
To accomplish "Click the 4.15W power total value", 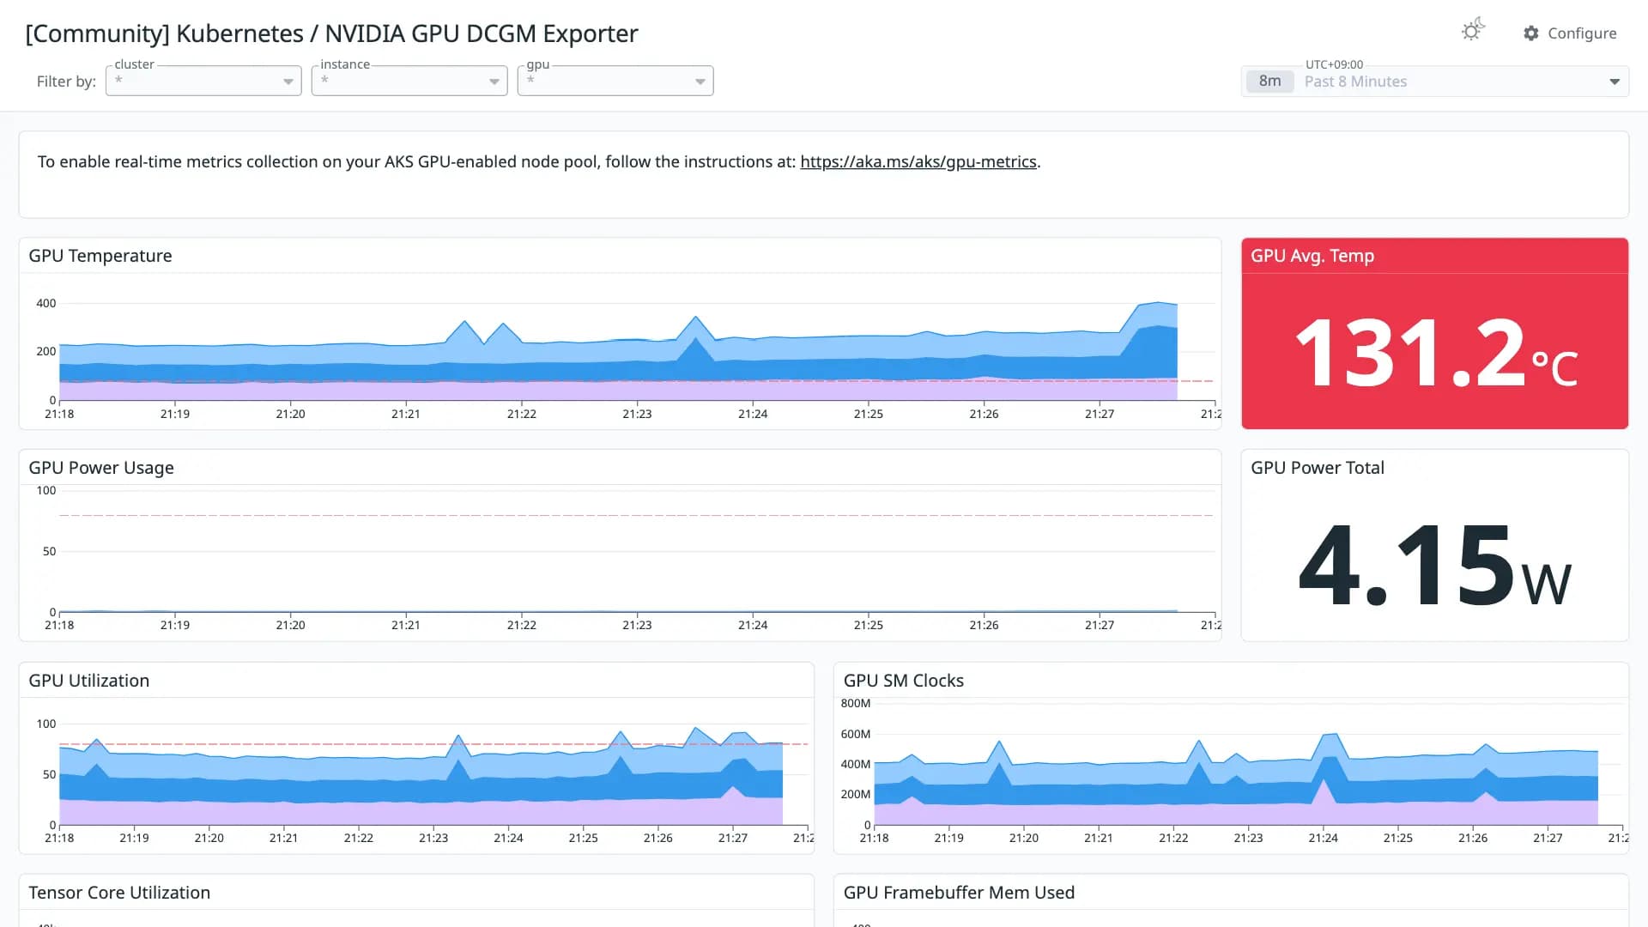I will coord(1435,565).
